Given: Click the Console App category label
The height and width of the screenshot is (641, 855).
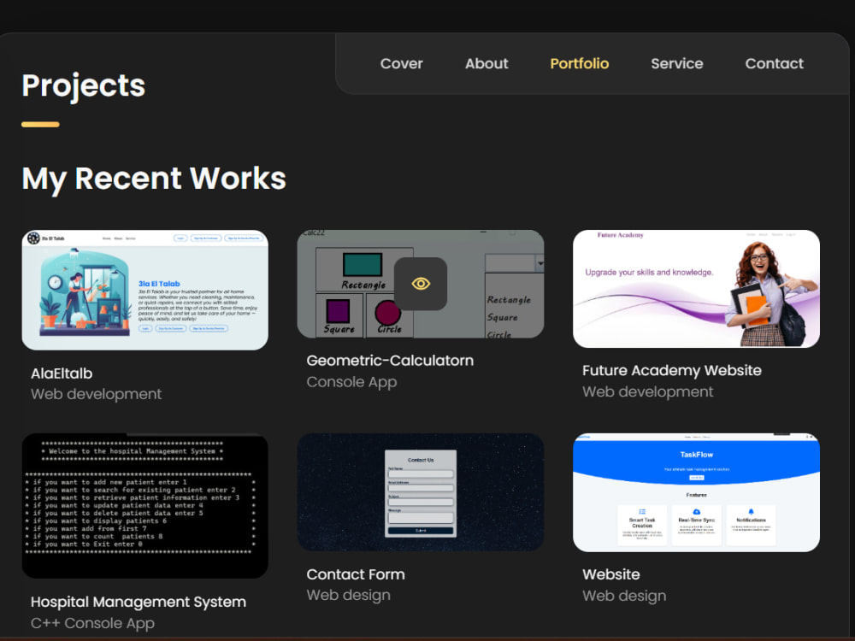Looking at the screenshot, I should pos(351,382).
